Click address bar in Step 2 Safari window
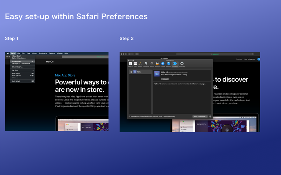Image resolution: width=281 pixels, height=175 pixels. (x=215, y=54)
